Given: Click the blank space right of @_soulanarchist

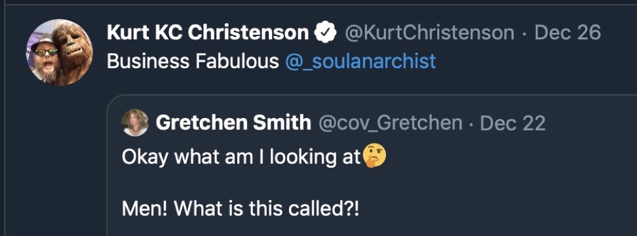Looking at the screenshot, I should point(536,62).
